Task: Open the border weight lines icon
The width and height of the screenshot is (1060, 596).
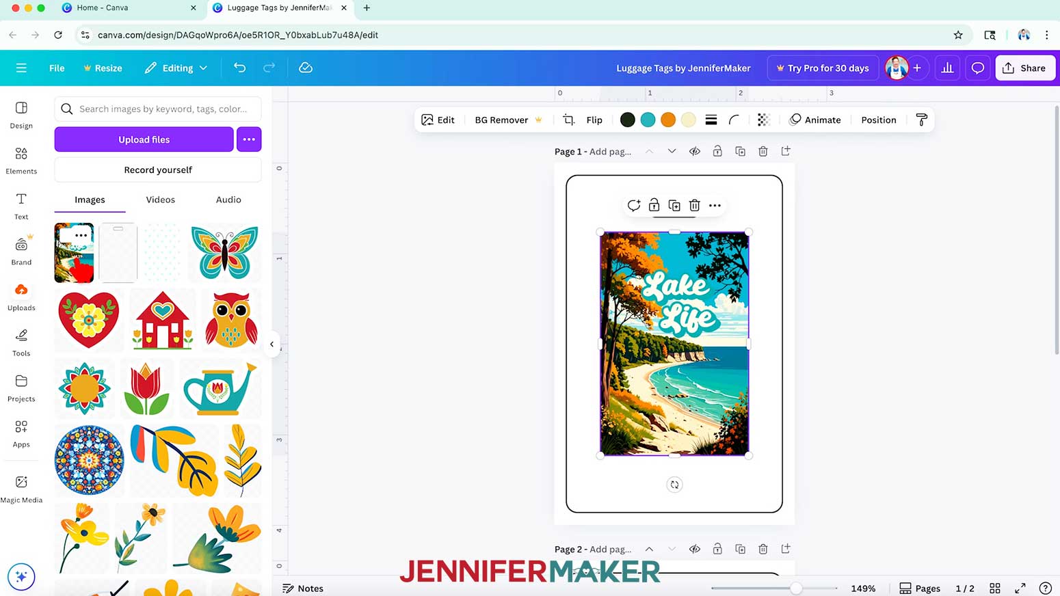Action: tap(711, 120)
